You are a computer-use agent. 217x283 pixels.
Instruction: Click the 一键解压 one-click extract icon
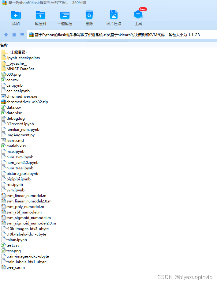[x=65, y=15]
